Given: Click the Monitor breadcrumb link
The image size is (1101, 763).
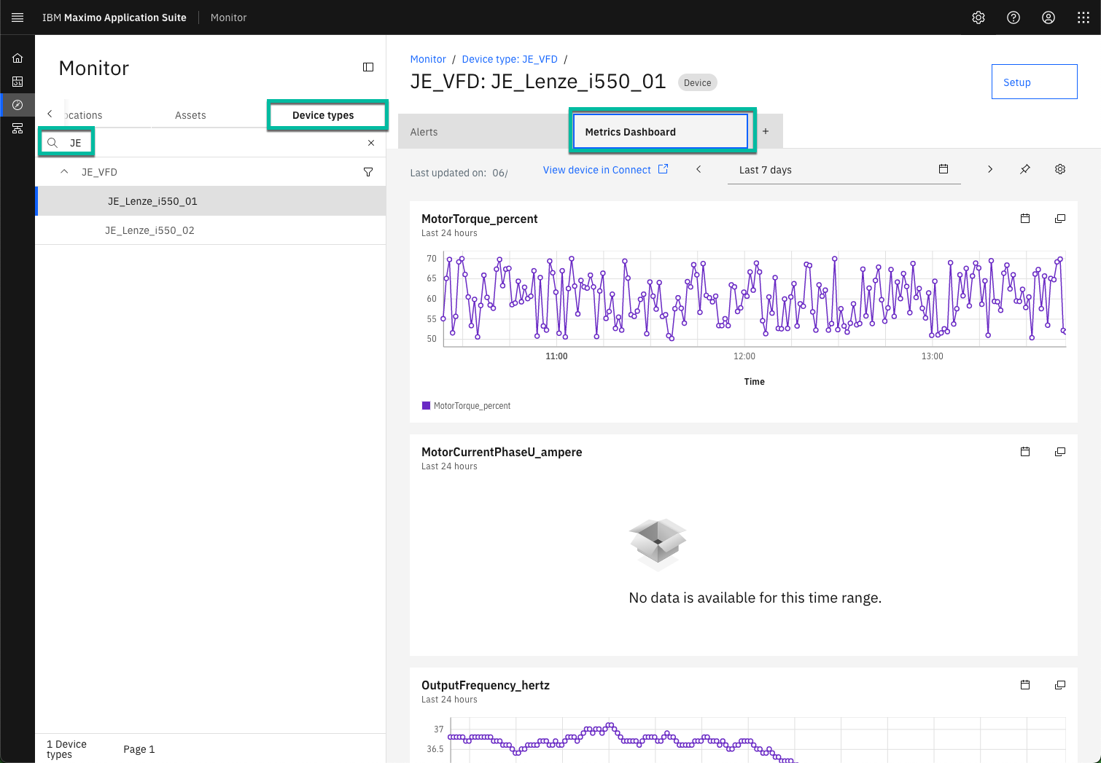Looking at the screenshot, I should (x=428, y=59).
